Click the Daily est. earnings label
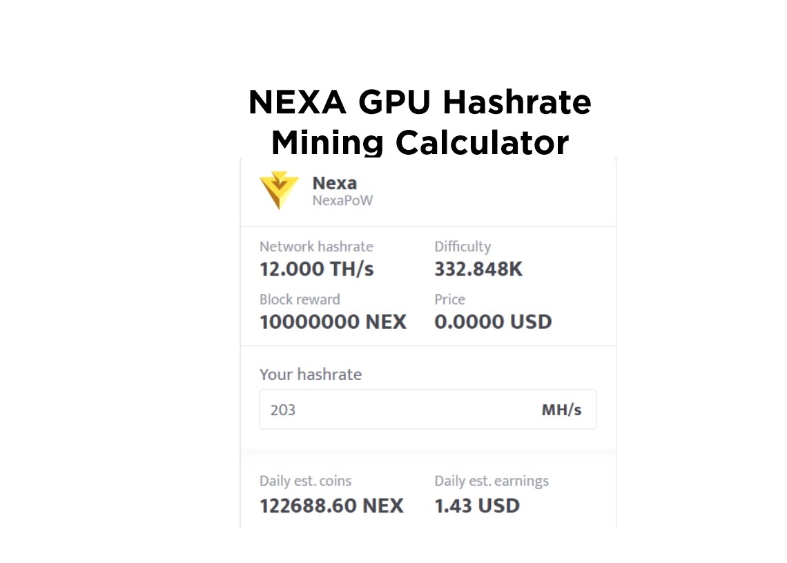 point(491,481)
